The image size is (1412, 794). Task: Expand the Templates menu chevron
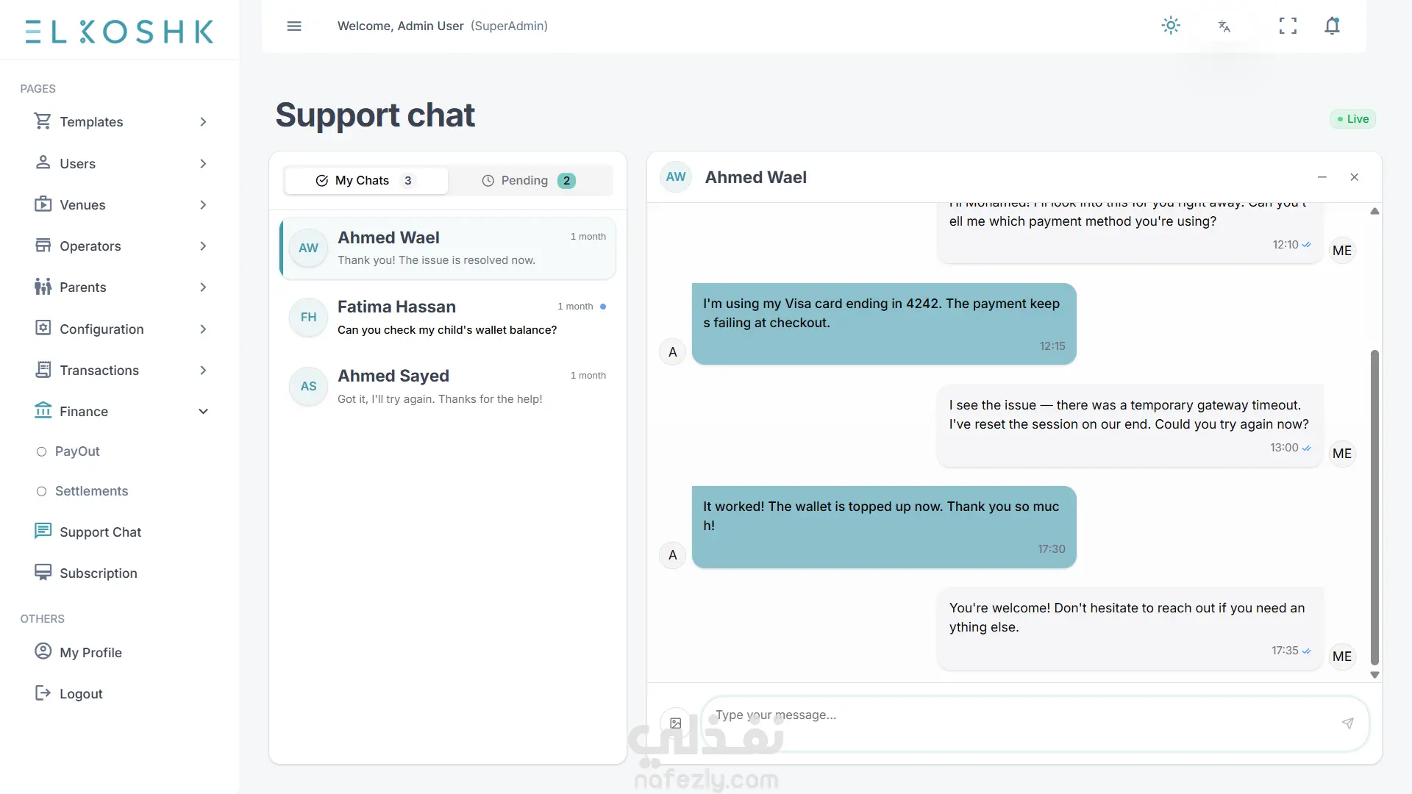(x=203, y=122)
